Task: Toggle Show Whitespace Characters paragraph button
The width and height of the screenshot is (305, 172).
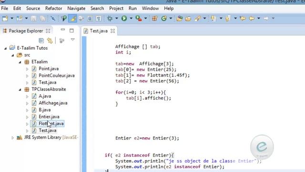Action: pos(99,19)
